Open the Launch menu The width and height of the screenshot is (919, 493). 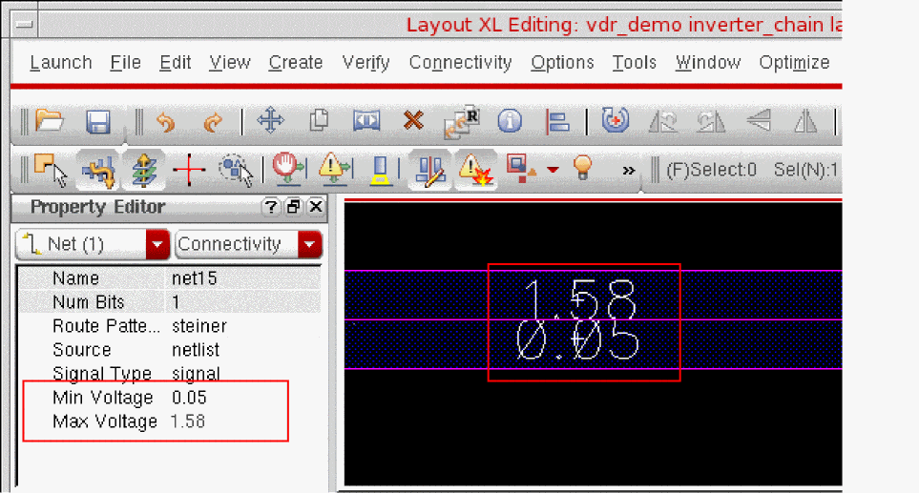(x=61, y=63)
